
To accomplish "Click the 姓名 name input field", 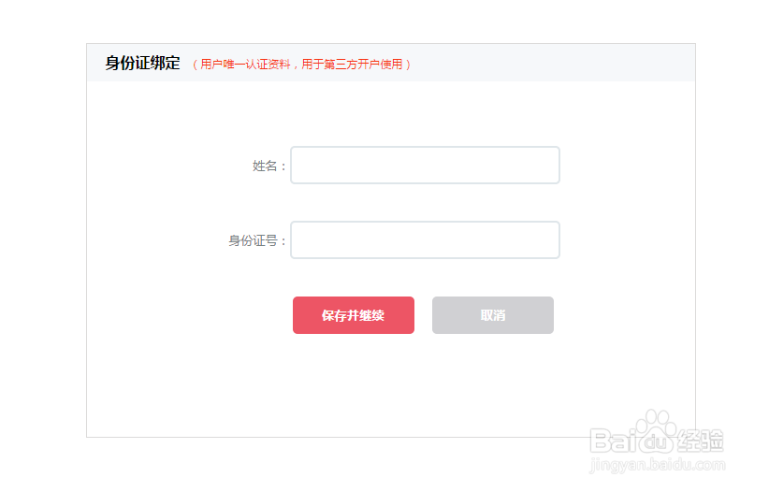I will [x=425, y=166].
